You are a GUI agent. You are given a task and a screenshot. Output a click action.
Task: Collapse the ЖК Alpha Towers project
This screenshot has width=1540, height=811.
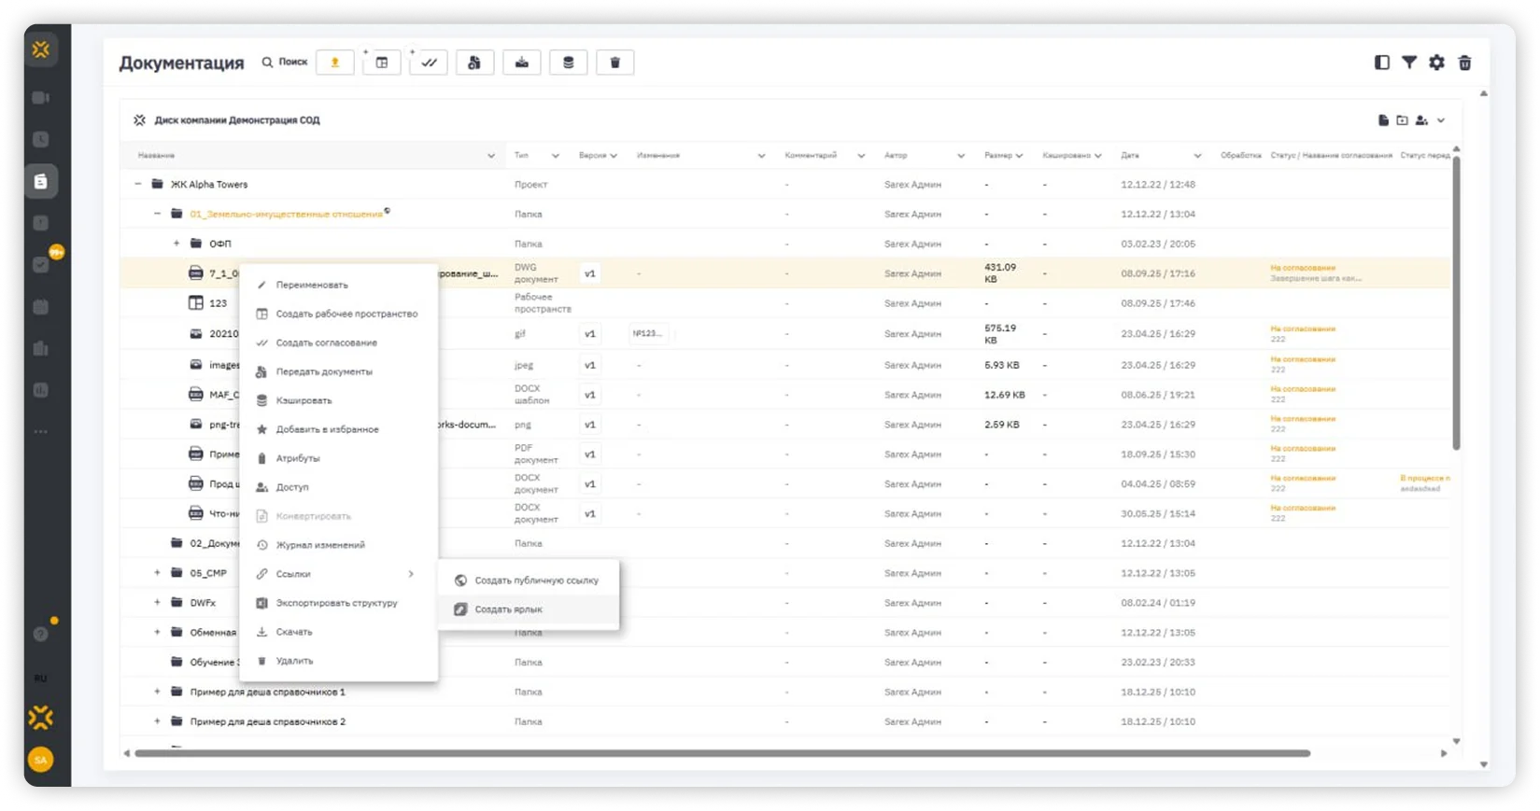coord(138,184)
